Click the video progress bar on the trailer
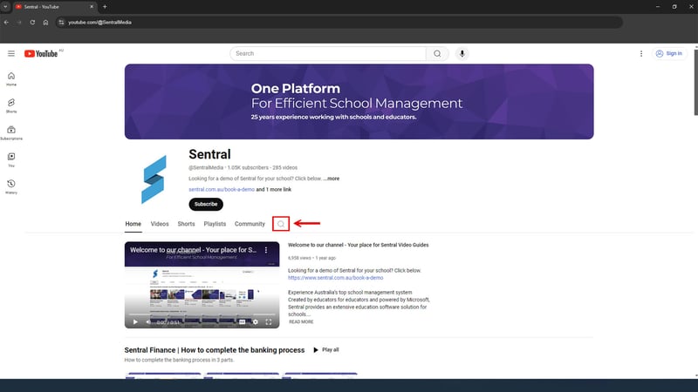The image size is (698, 392). pyautogui.click(x=202, y=314)
